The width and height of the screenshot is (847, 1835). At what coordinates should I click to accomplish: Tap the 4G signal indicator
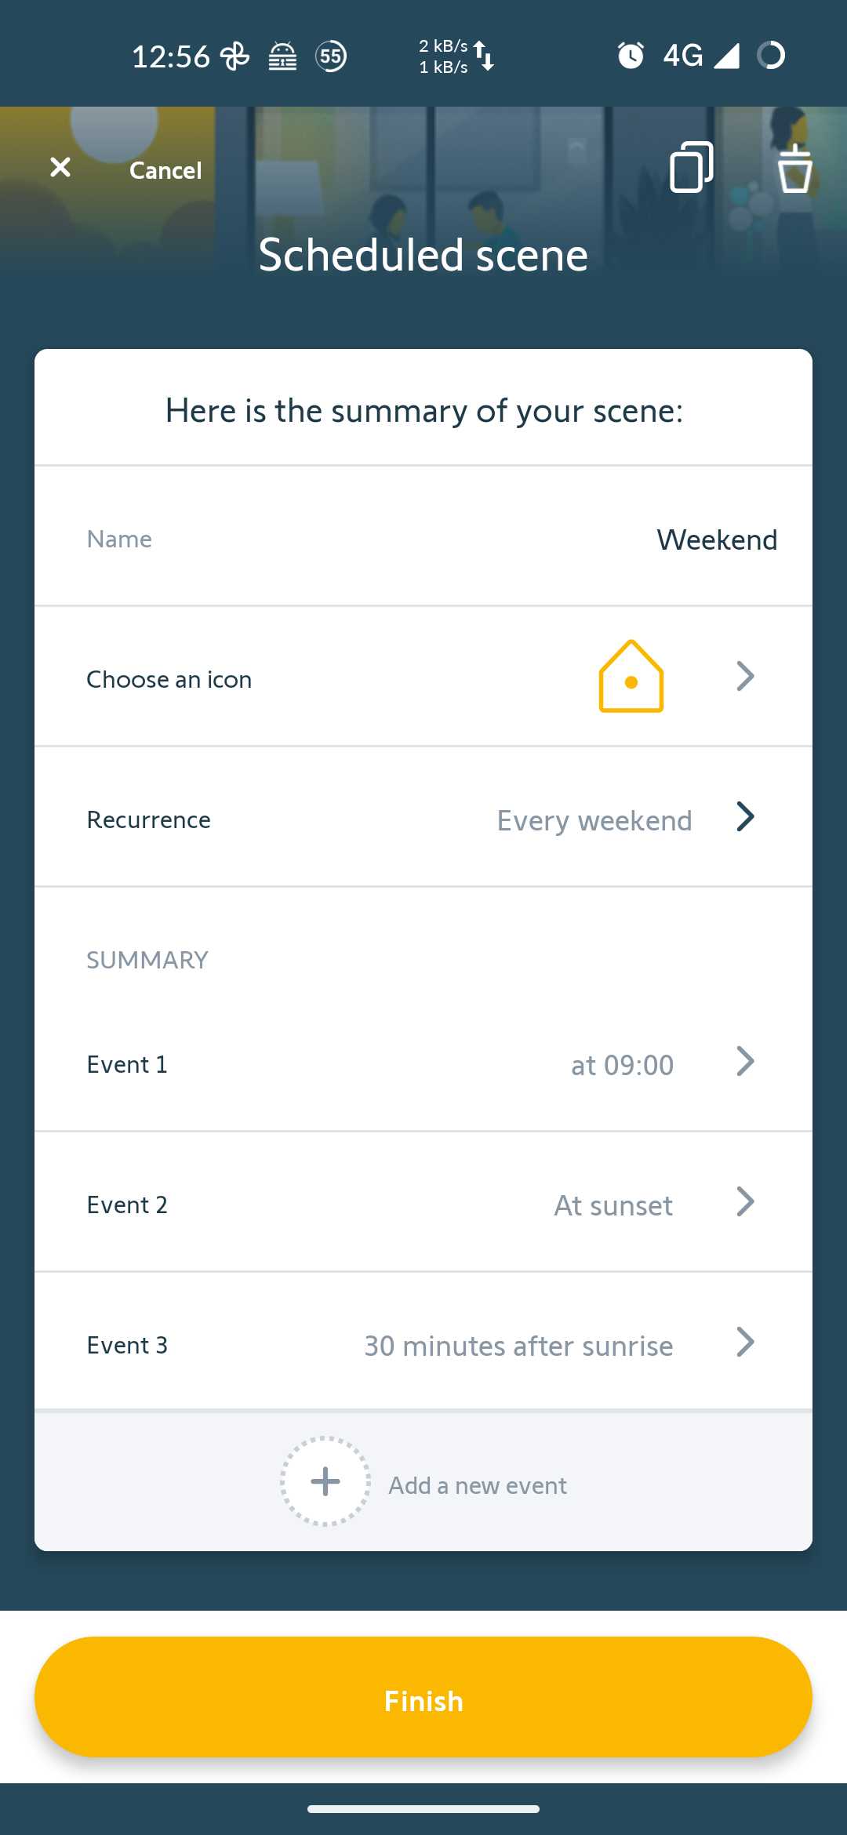coord(700,56)
